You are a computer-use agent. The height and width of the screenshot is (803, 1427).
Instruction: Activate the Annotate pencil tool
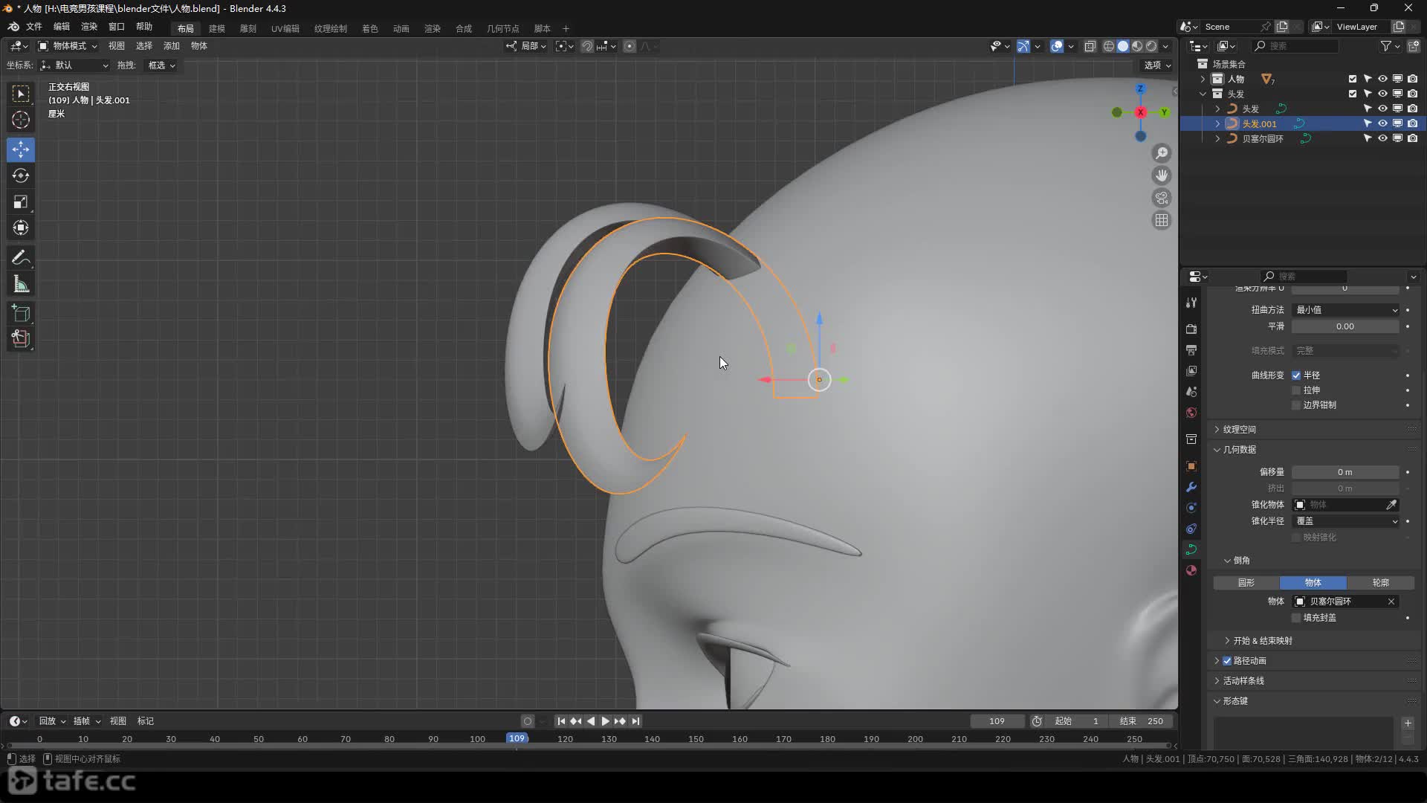coord(21,258)
